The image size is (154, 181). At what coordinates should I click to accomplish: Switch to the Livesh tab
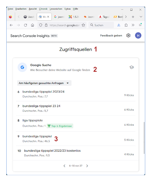pos(29,17)
